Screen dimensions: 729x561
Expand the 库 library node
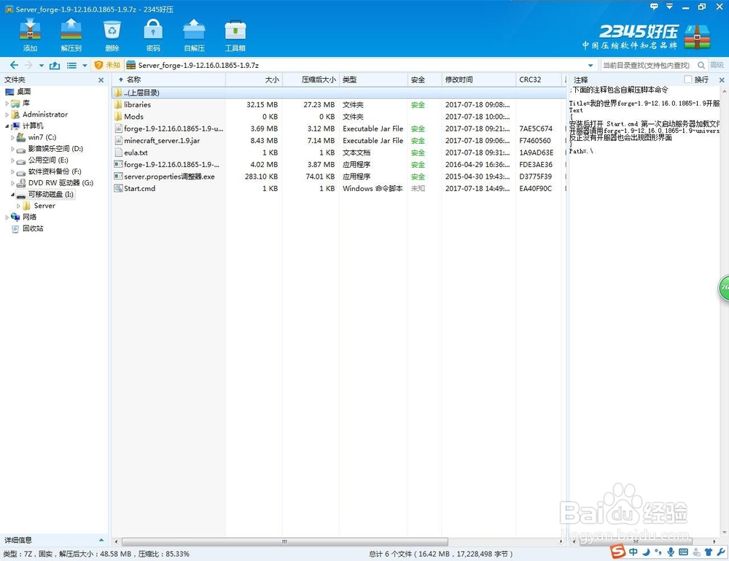pyautogui.click(x=7, y=104)
